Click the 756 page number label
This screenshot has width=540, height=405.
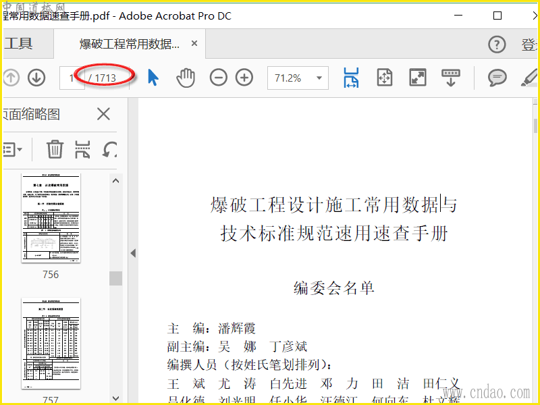click(51, 275)
